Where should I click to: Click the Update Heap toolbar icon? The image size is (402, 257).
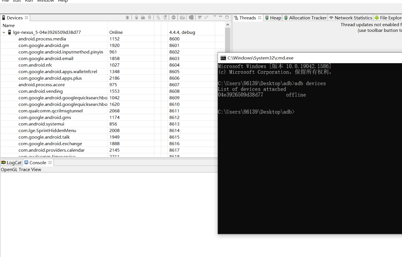pos(136,17)
